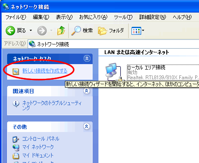Open the back button history dropdown arrow

coord(31,31)
